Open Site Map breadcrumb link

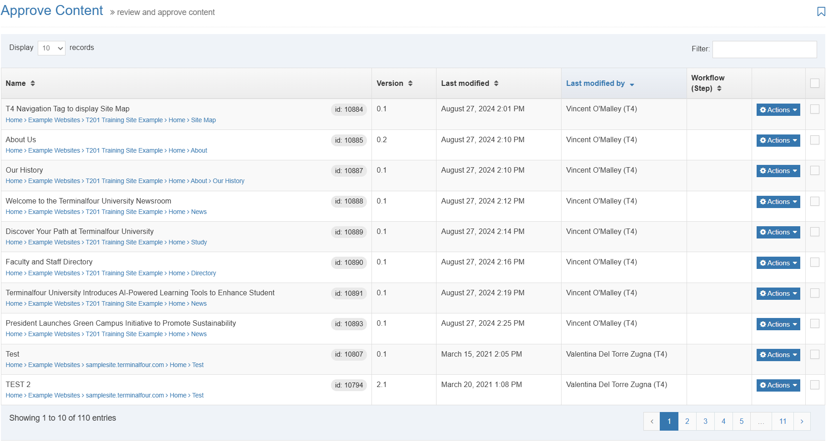203,120
